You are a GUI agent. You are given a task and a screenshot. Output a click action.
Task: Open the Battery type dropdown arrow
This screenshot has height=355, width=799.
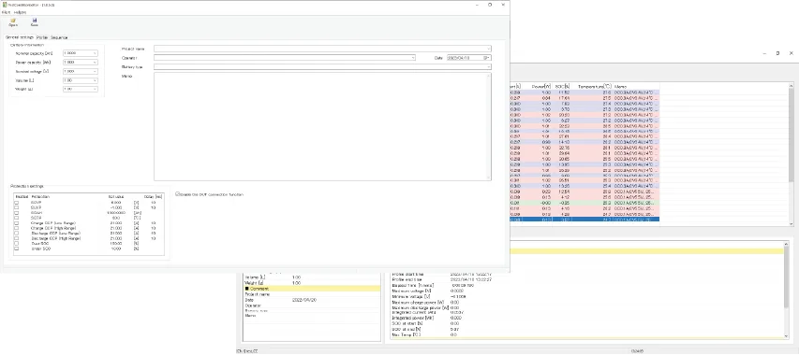[x=489, y=66]
